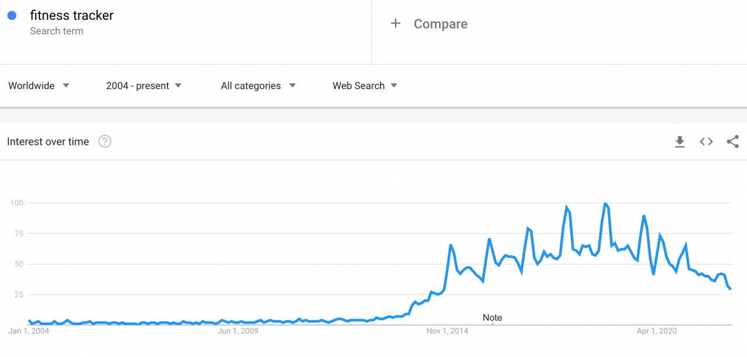Download the interest over time data
Screen dimensions: 747x357
[x=679, y=142]
